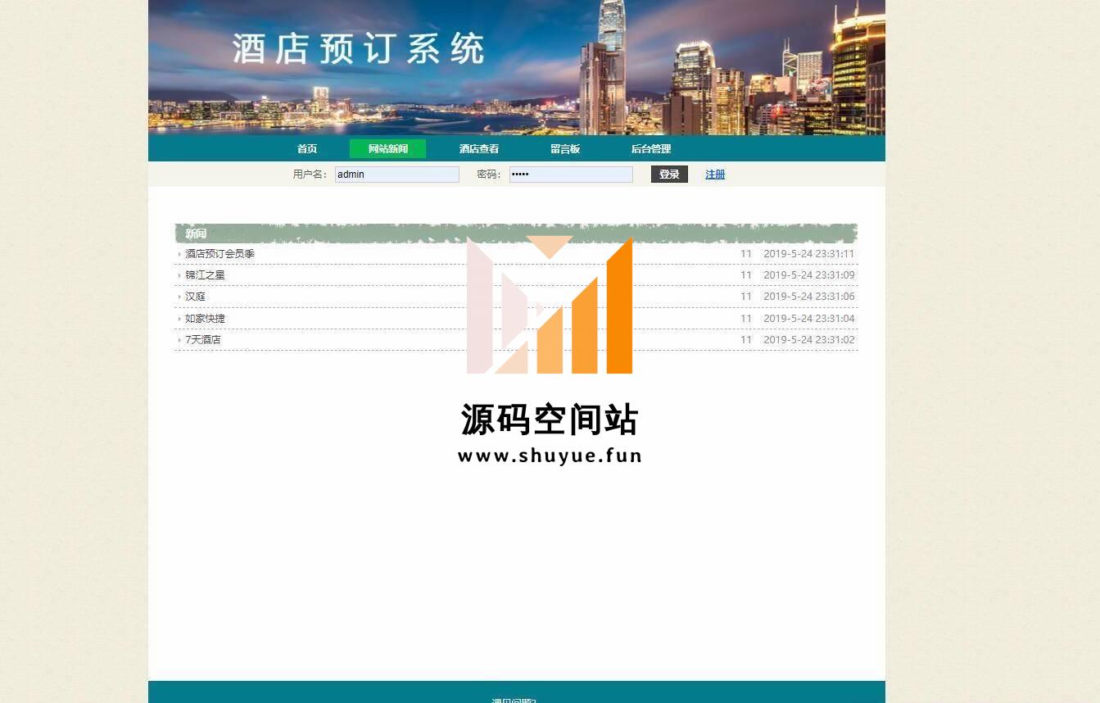Screen dimensions: 1100x703
Task: Open the 首页 menu item
Action: [307, 149]
